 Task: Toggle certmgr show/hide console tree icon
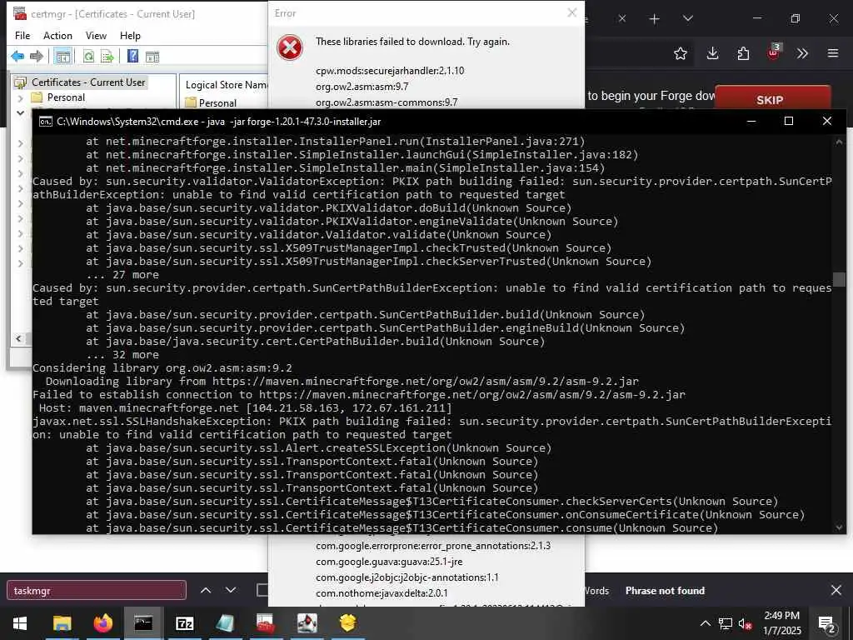tap(63, 56)
